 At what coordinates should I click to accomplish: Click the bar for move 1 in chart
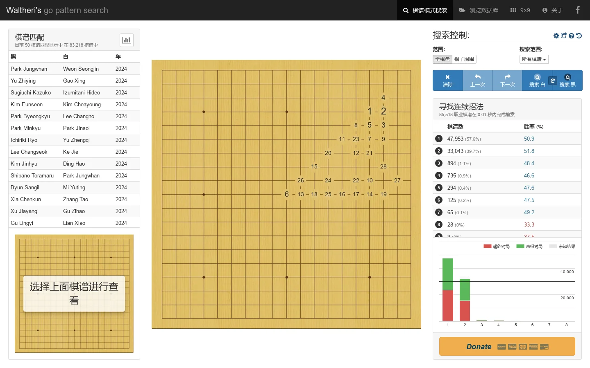pyautogui.click(x=448, y=289)
